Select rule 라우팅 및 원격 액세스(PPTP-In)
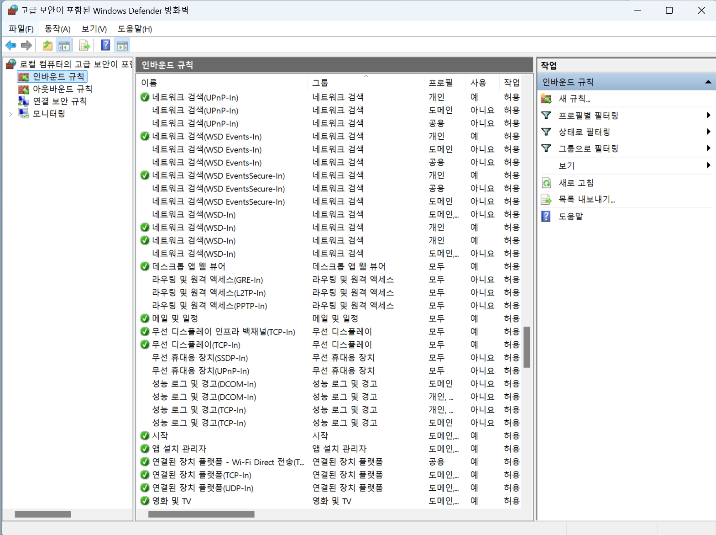The width and height of the screenshot is (716, 535). pos(209,306)
